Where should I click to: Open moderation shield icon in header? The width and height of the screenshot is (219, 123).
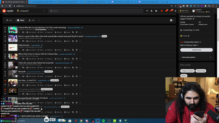[x=162, y=11]
